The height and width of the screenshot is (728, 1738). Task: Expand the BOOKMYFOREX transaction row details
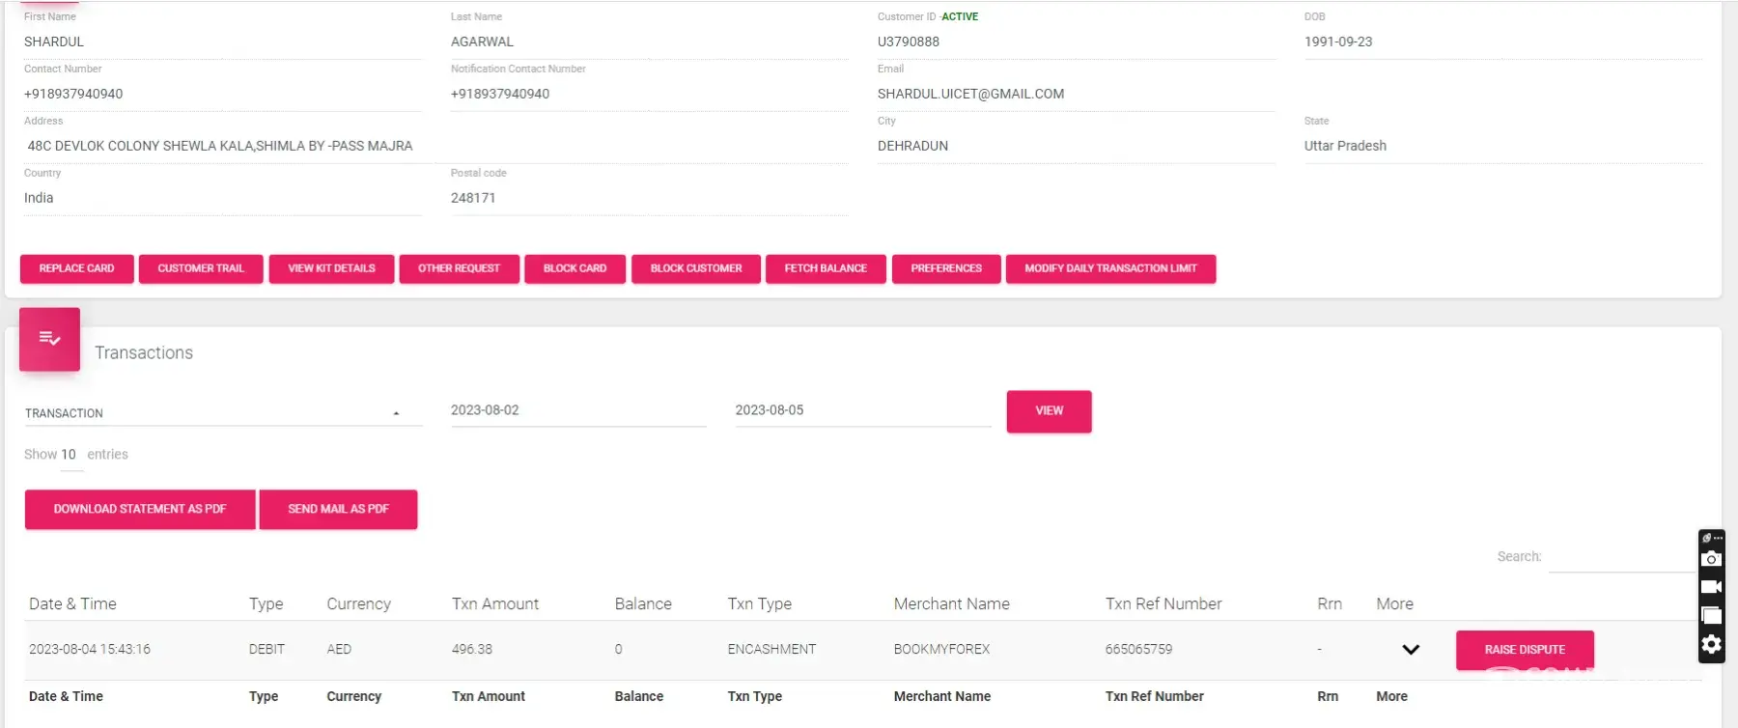coord(1410,650)
